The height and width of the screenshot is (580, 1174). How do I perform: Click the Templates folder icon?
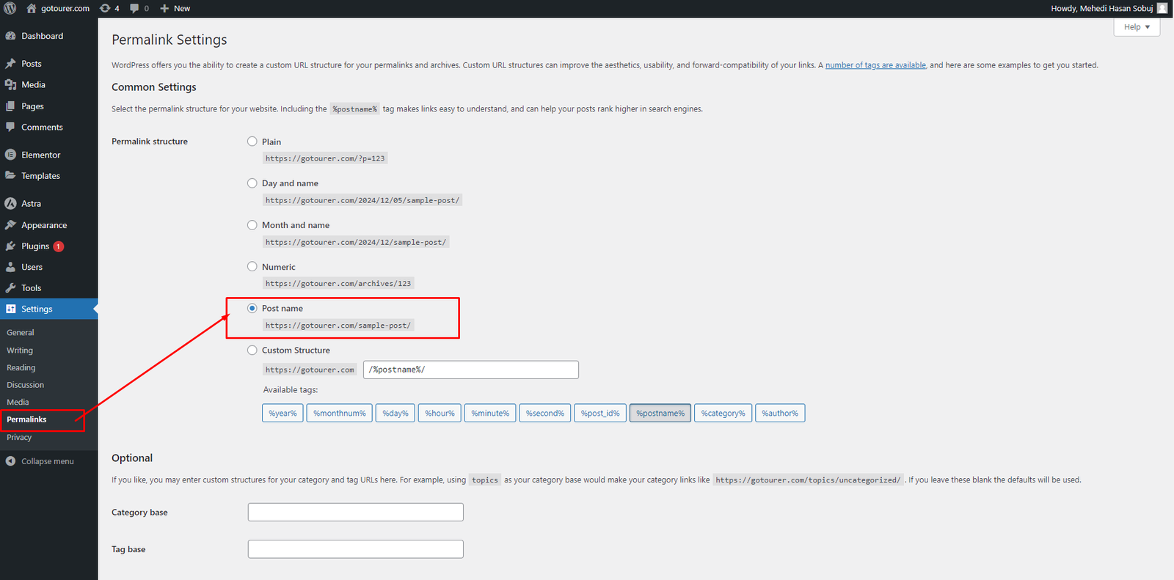point(10,176)
